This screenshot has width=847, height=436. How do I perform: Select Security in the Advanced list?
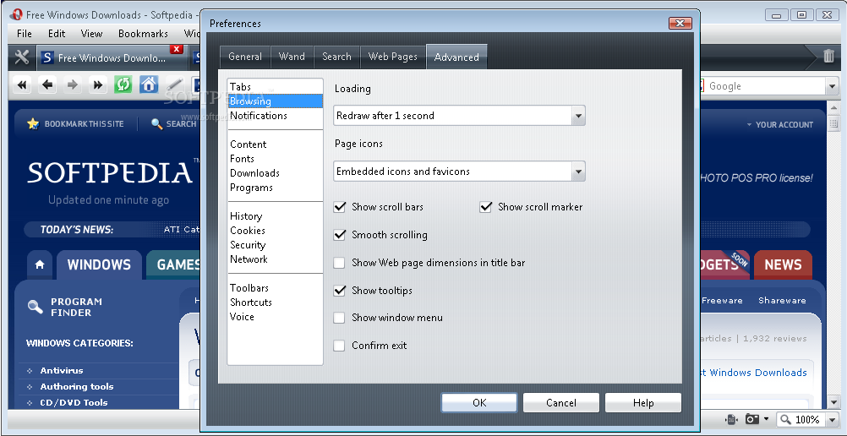(x=276, y=245)
